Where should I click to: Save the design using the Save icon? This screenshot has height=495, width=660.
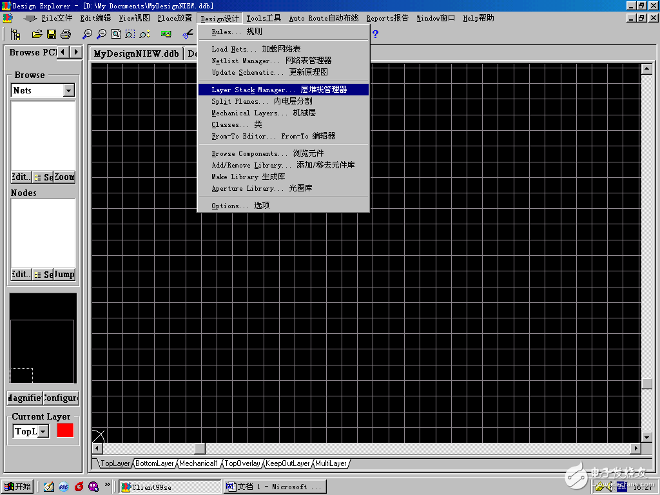pyautogui.click(x=52, y=34)
